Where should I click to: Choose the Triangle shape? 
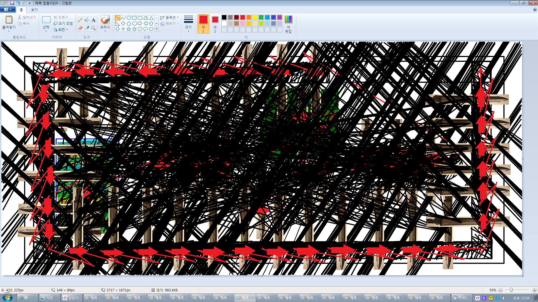click(151, 18)
